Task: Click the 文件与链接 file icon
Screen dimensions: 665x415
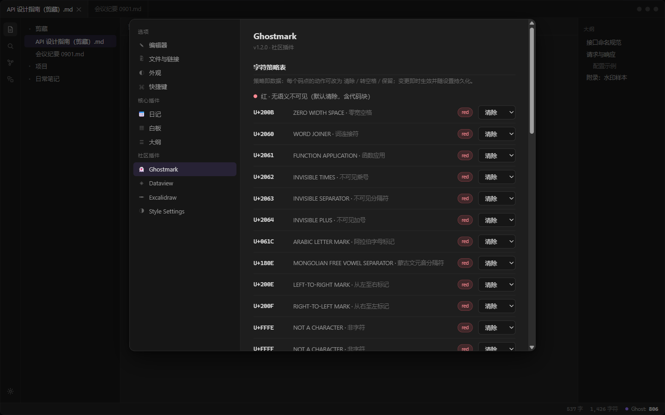Action: pyautogui.click(x=141, y=59)
